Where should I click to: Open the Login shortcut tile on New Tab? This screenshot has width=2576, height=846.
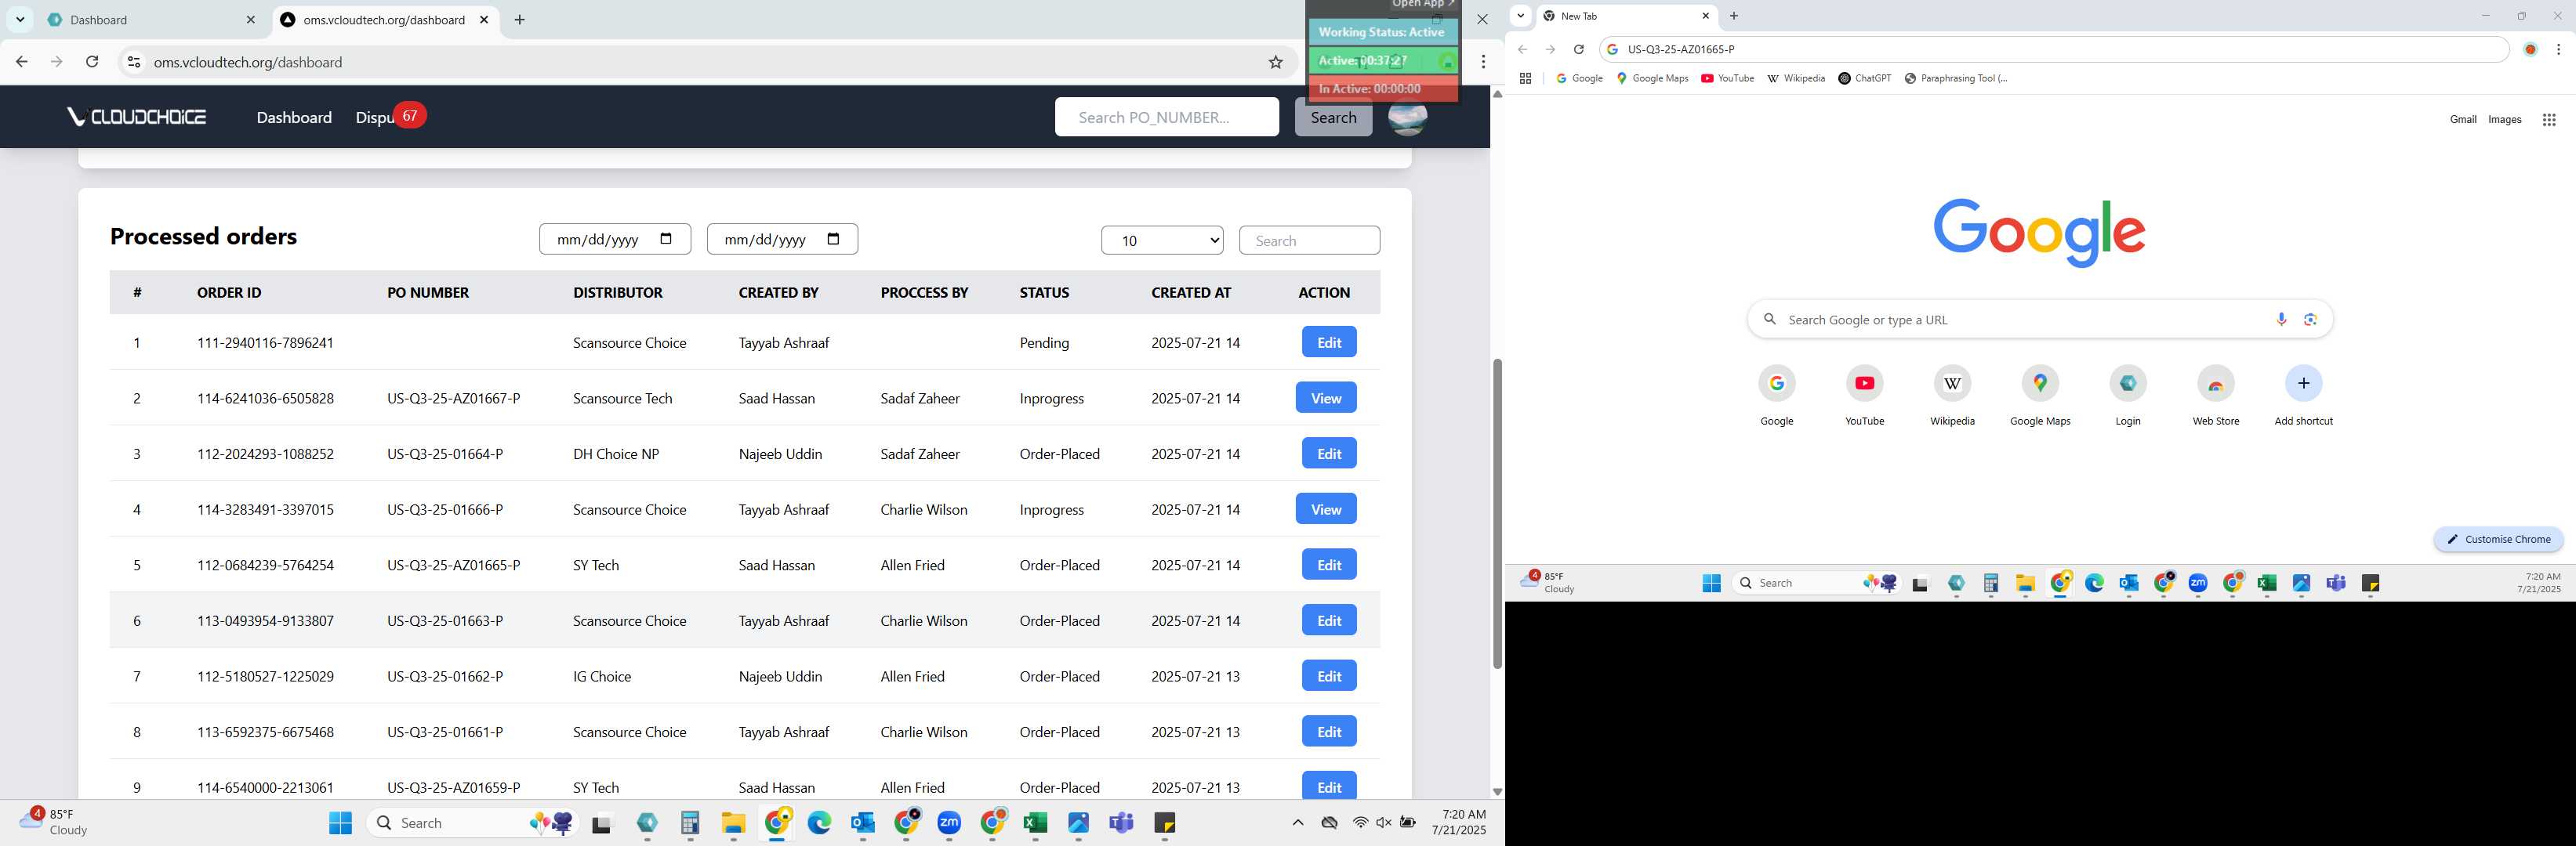pos(2128,396)
